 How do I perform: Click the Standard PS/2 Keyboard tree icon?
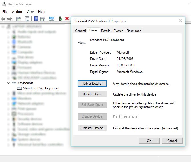[x=19, y=88]
